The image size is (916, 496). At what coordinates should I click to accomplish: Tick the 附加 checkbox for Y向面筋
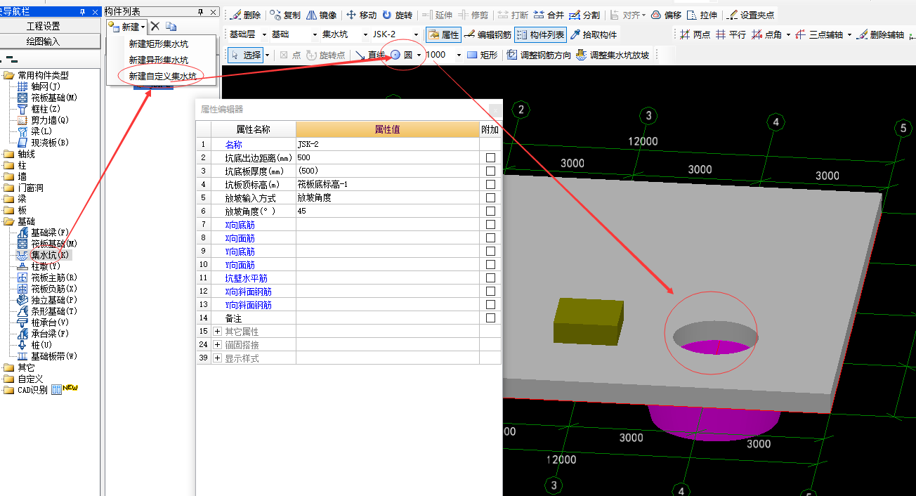(490, 265)
